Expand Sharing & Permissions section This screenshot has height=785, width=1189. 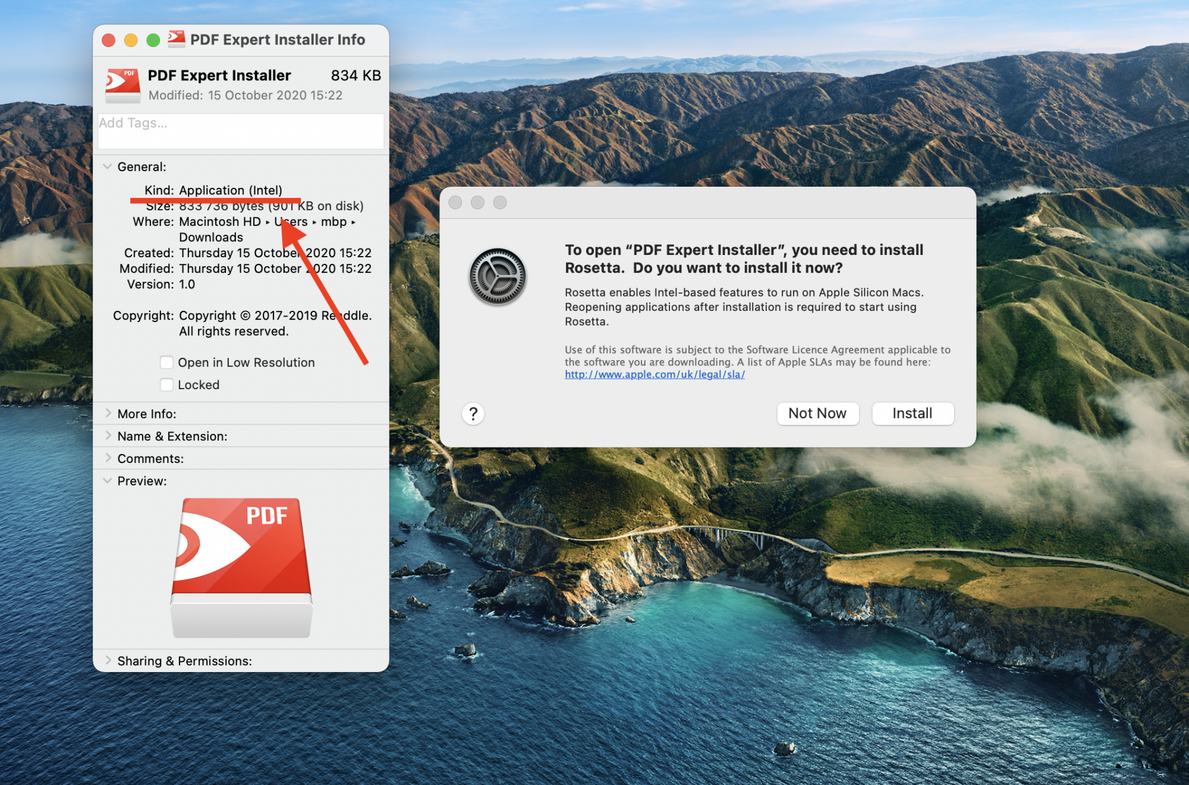108,661
